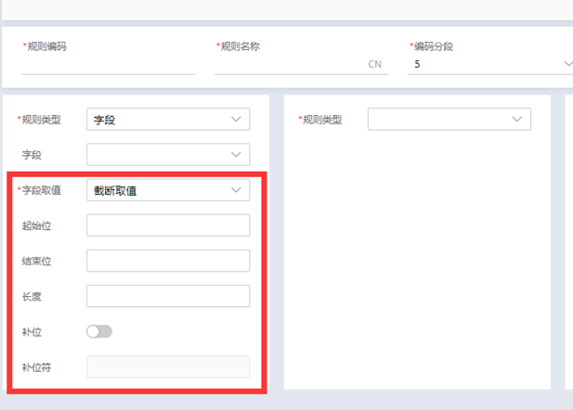573x410 pixels.
Task: Click the chevron in second panel's 规则类型
Action: click(516, 120)
